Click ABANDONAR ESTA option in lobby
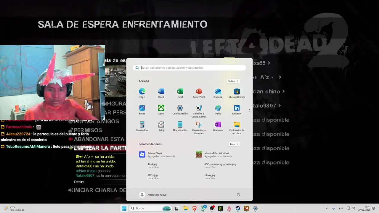Screen dimensions: 379x213 tap(99, 139)
